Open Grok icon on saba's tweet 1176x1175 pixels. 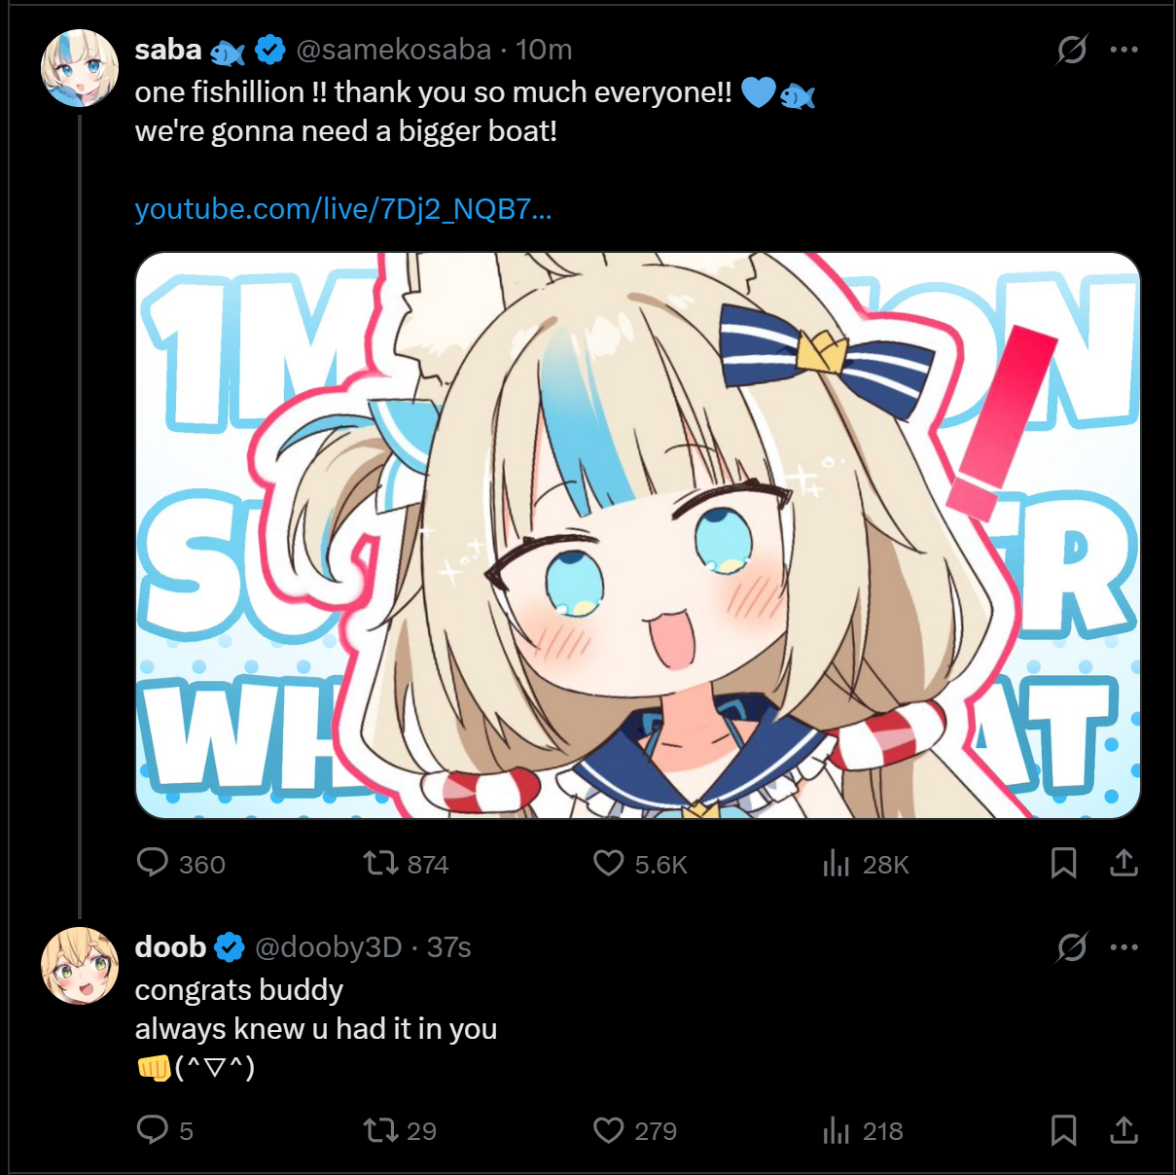pyautogui.click(x=1071, y=50)
